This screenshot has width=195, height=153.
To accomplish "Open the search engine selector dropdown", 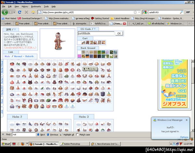I will (x=146, y=12).
